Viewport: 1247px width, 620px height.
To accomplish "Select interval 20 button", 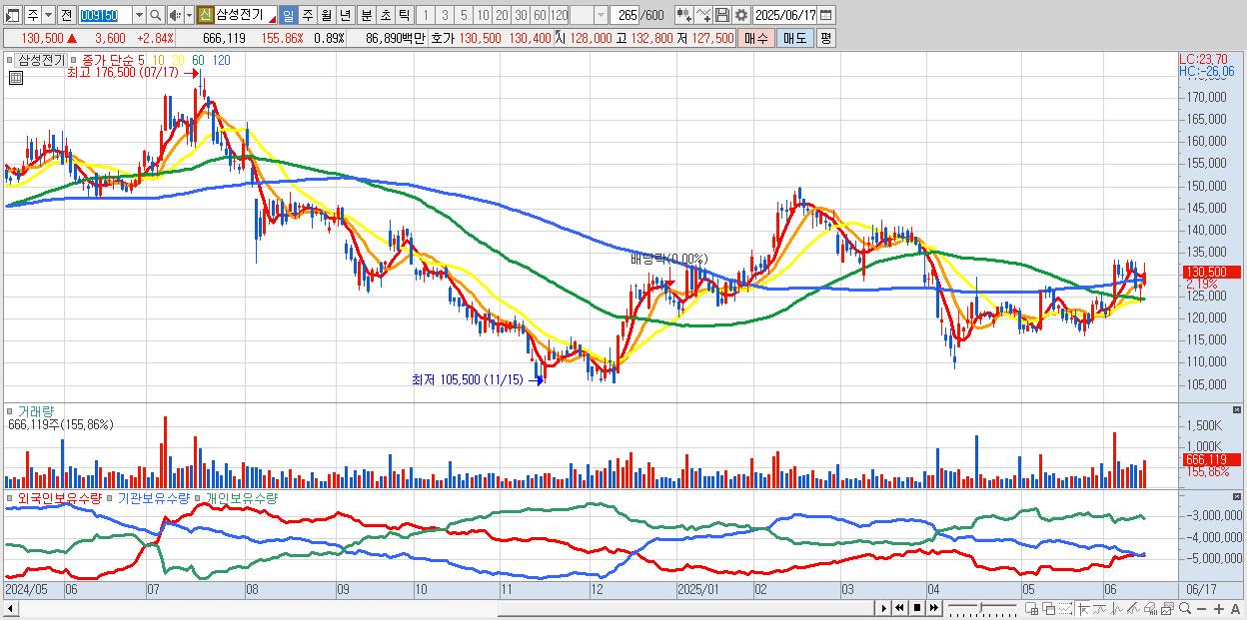I will (x=502, y=15).
